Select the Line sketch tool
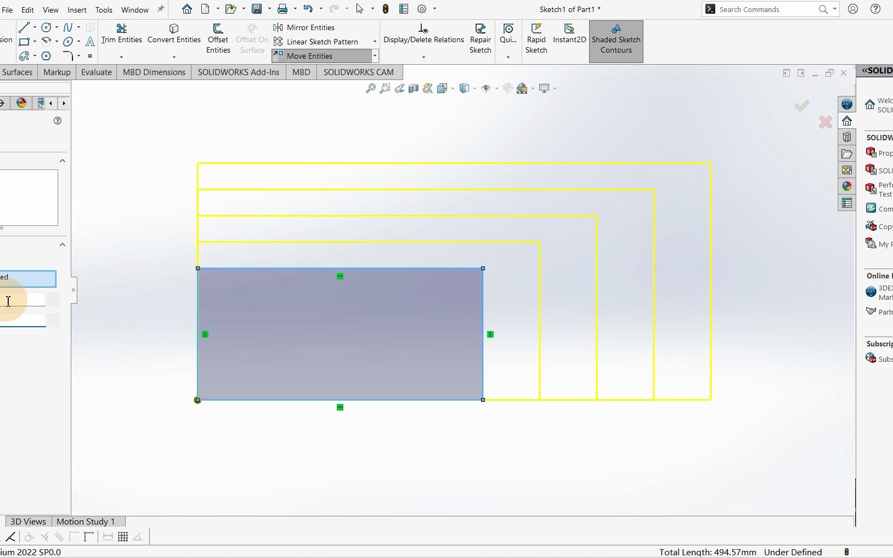This screenshot has height=558, width=893. point(24,27)
